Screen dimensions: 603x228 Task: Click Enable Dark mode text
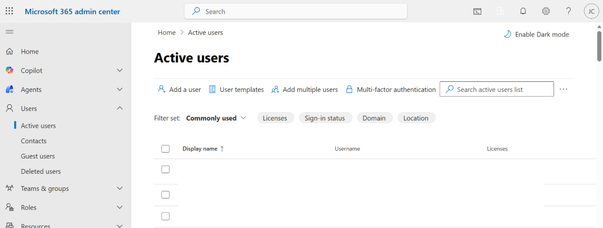542,34
